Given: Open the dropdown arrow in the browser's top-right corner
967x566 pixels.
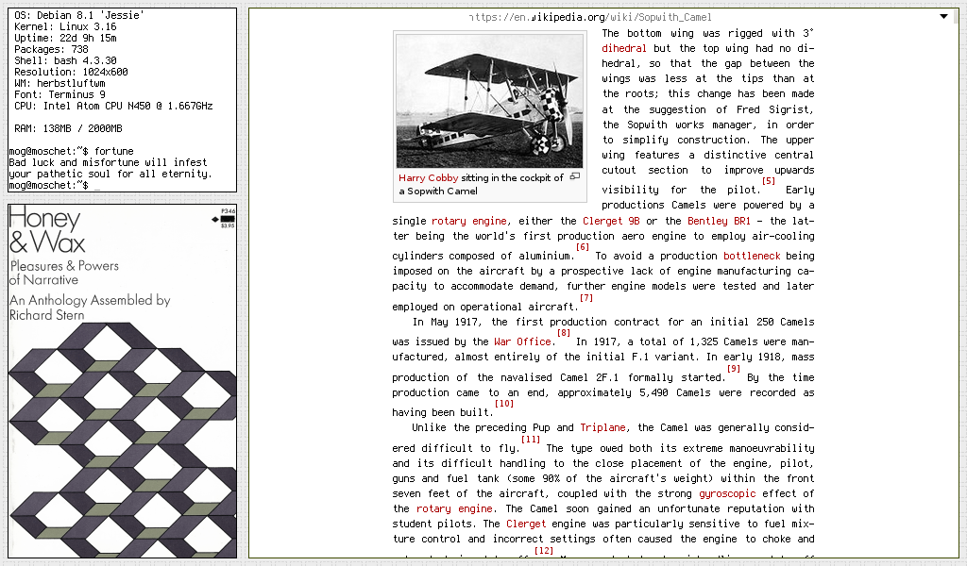Looking at the screenshot, I should 943,16.
